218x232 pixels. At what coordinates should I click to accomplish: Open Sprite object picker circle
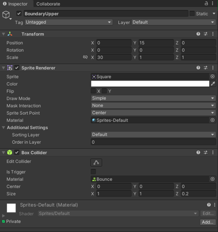click(x=212, y=76)
